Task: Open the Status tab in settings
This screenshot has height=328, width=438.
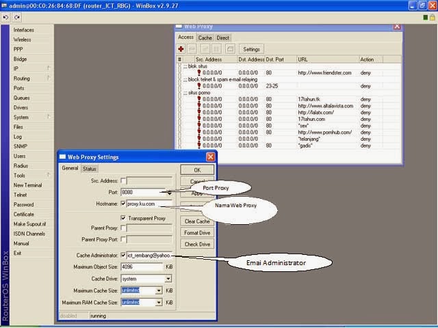Action: point(90,169)
